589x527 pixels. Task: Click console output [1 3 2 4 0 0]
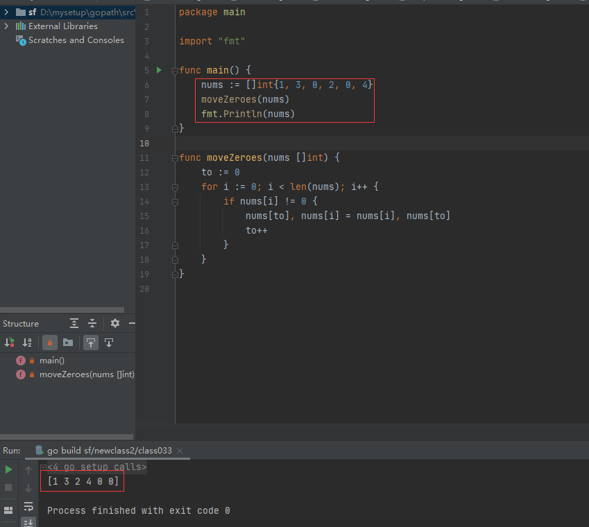coord(83,482)
